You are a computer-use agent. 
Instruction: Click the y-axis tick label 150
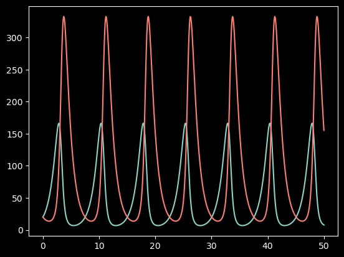point(15,134)
